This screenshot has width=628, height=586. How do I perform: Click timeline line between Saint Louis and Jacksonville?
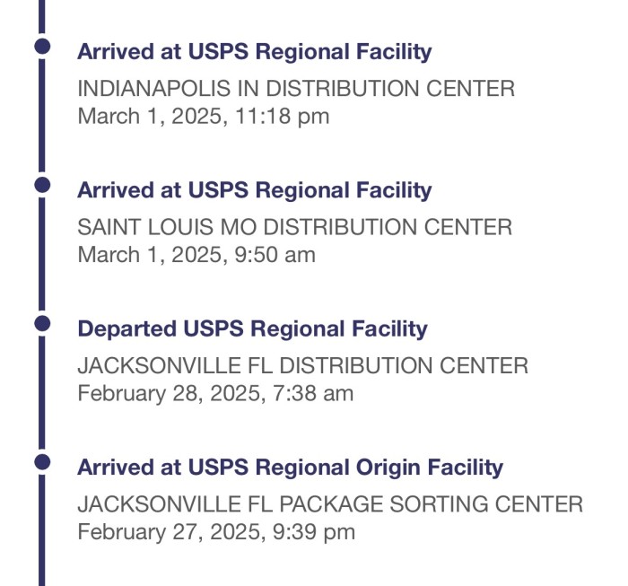pyautogui.click(x=42, y=254)
